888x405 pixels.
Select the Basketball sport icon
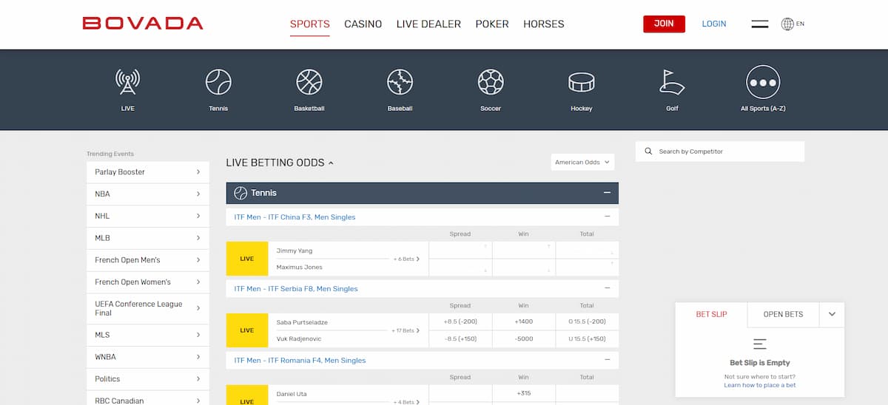point(309,82)
